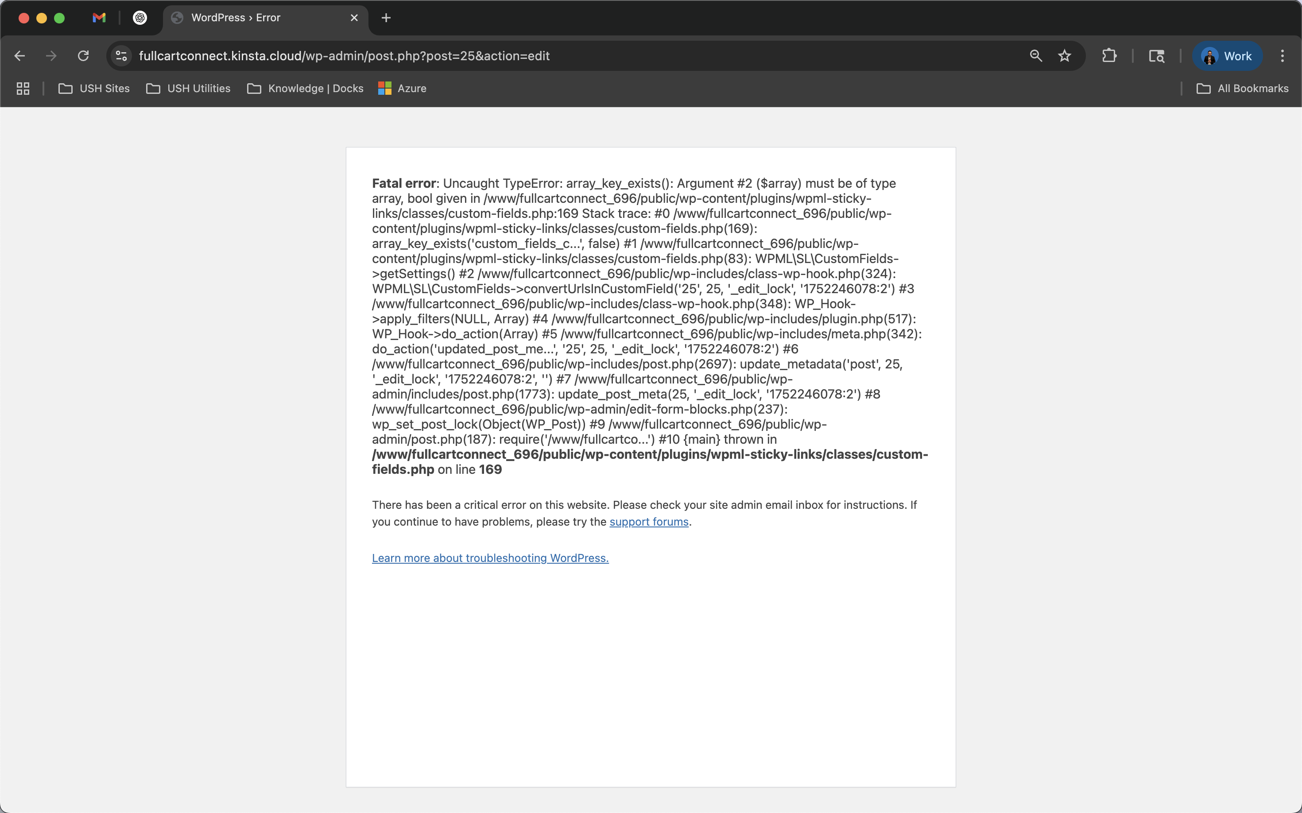
Task: Go back to previous page
Action: [x=19, y=56]
